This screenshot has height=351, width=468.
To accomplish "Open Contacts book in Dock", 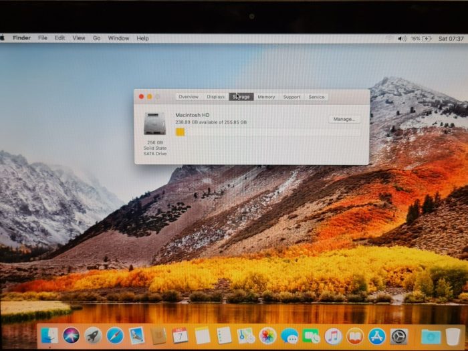I will coord(158,336).
